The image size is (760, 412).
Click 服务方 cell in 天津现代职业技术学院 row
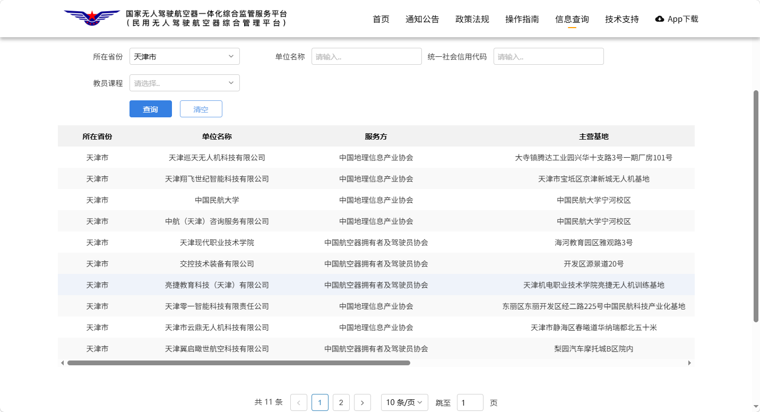(x=376, y=243)
